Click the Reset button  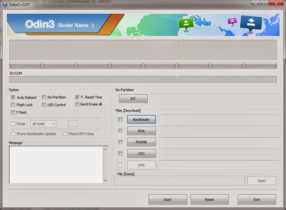(209, 199)
